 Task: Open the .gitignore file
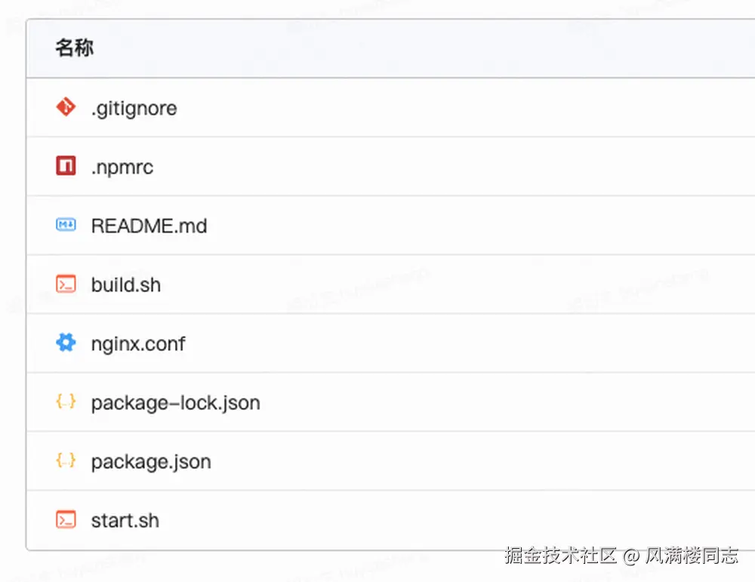coord(134,108)
